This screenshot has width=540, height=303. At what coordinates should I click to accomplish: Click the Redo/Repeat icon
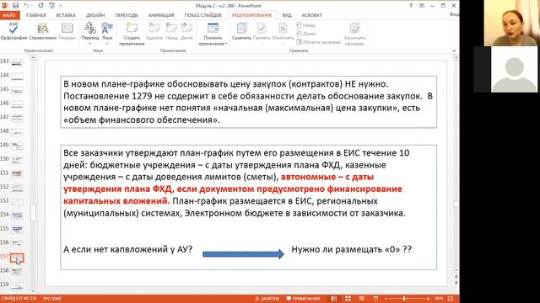[40, 6]
